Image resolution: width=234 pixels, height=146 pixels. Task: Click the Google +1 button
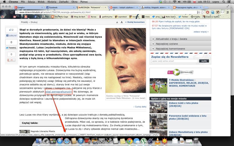click(11, 60)
